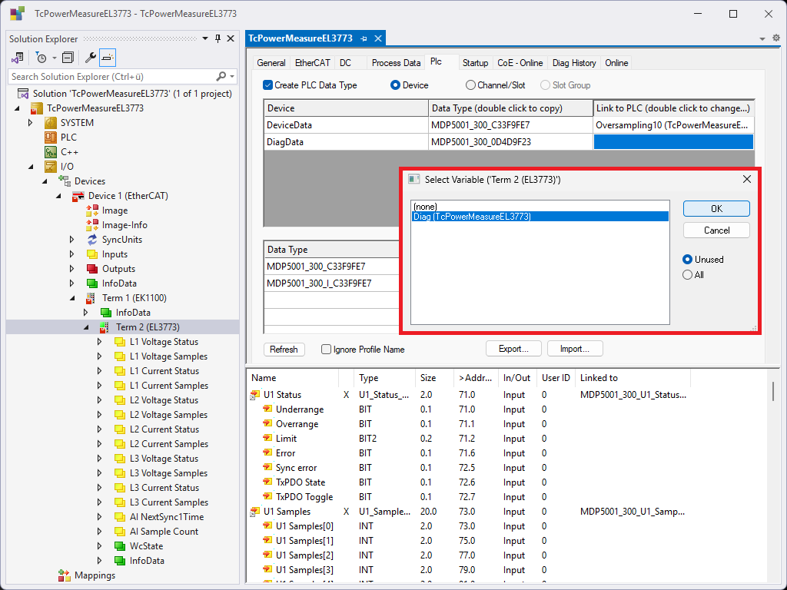787x590 pixels.
Task: Close the Select Variable dialog
Action: [x=747, y=179]
